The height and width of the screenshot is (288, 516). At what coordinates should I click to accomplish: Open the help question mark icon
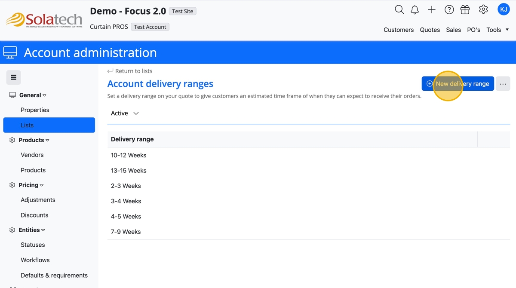449,9
